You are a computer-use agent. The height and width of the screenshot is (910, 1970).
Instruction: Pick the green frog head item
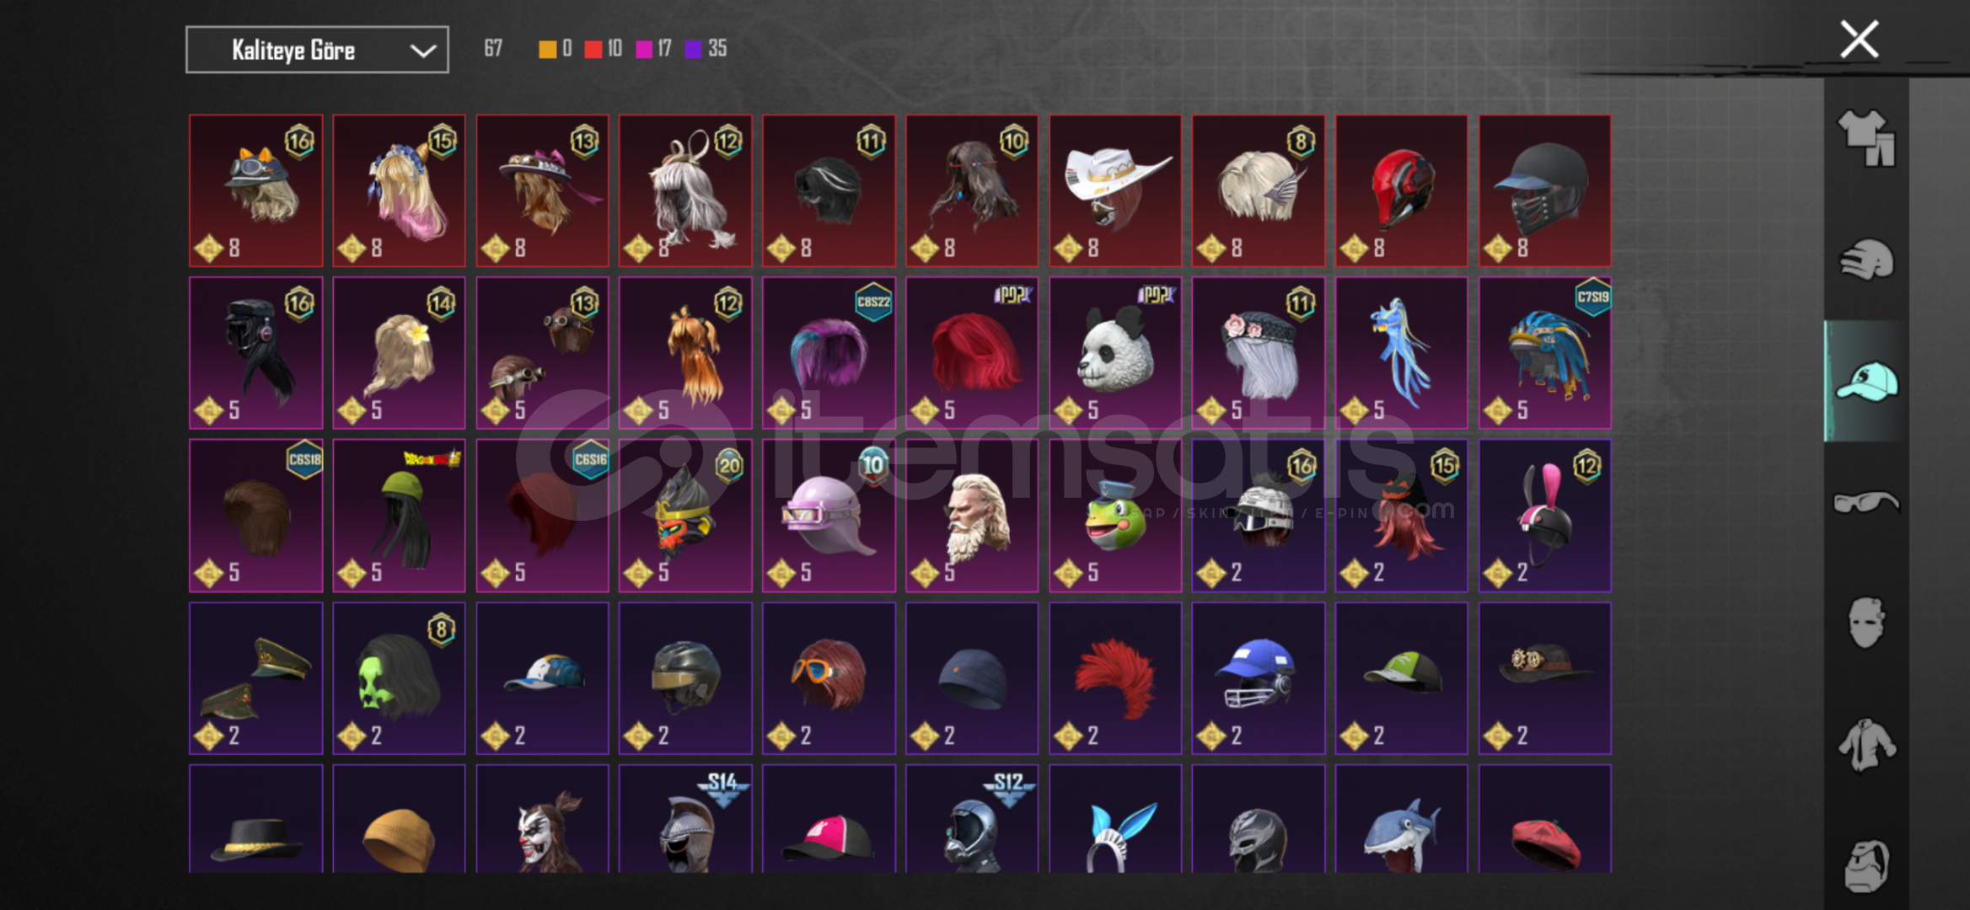pyautogui.click(x=1115, y=516)
